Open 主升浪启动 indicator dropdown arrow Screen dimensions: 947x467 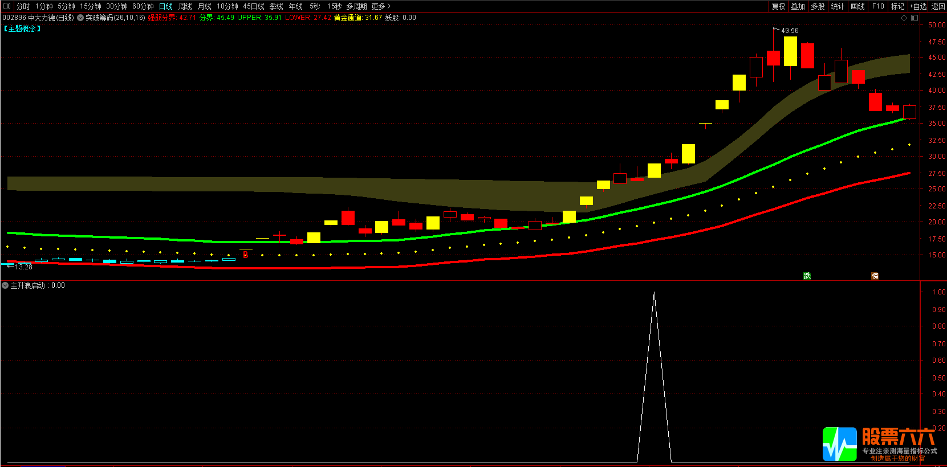tap(5, 285)
